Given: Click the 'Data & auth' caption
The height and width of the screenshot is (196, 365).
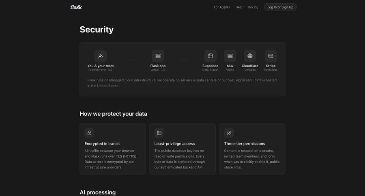Looking at the screenshot, I should [210, 70].
